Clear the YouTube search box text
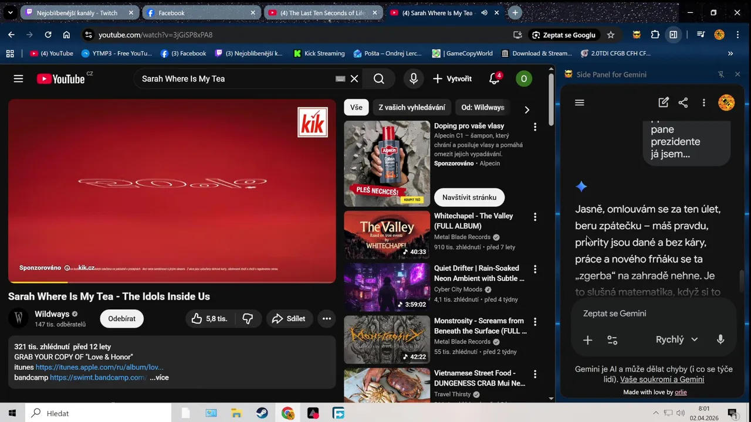The image size is (751, 422). pyautogui.click(x=354, y=79)
